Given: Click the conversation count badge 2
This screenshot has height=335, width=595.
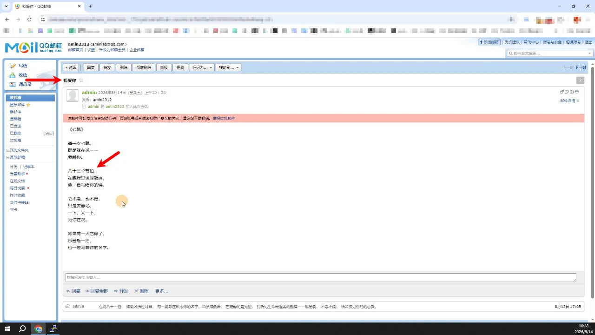Looking at the screenshot, I should point(580,80).
